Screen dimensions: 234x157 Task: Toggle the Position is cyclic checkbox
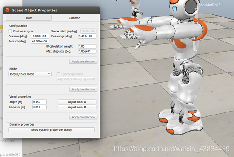[10, 31]
